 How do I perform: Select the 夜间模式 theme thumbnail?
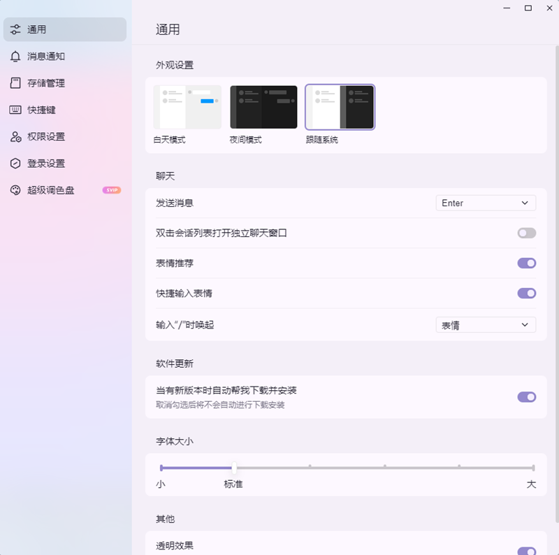click(x=263, y=107)
